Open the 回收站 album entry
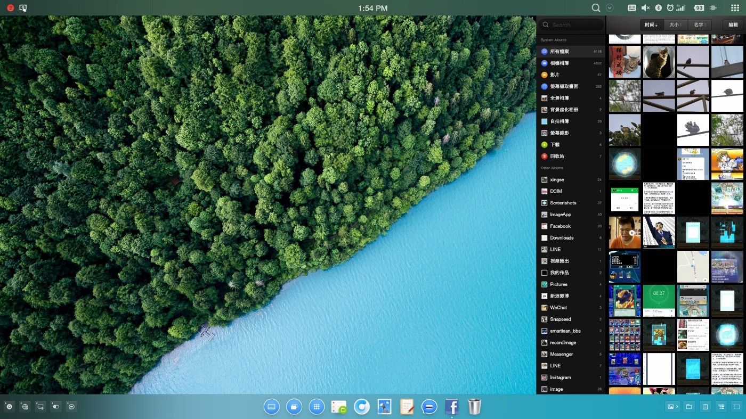Screen dimensions: 746x419 (557, 157)
